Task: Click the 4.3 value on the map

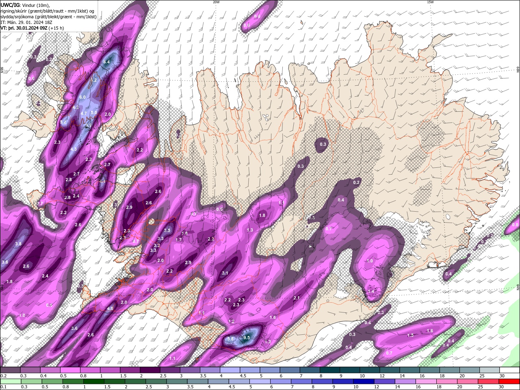Action: tap(74, 149)
